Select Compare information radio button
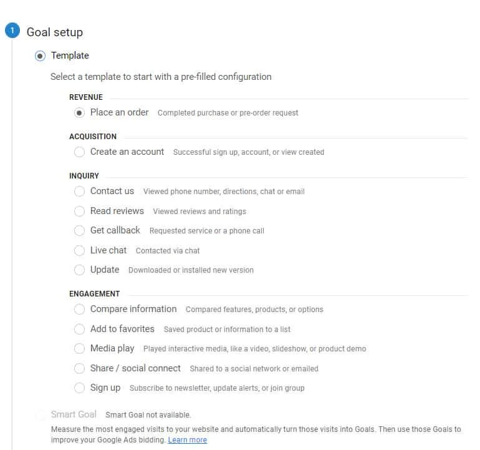 [79, 310]
